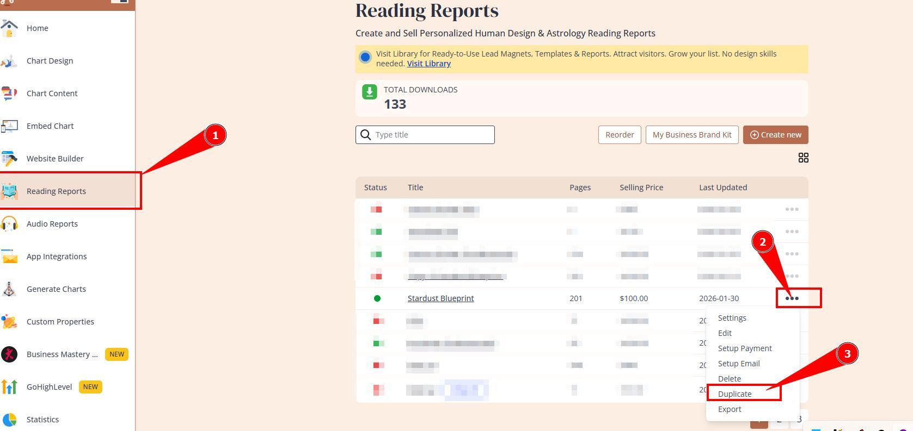The image size is (913, 431).
Task: Select Export in the context menu
Action: [729, 409]
